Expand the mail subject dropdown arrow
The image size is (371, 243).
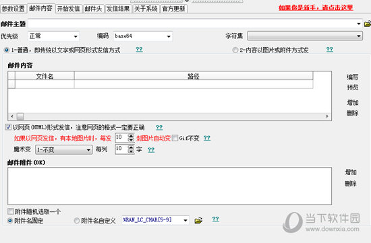(x=359, y=24)
